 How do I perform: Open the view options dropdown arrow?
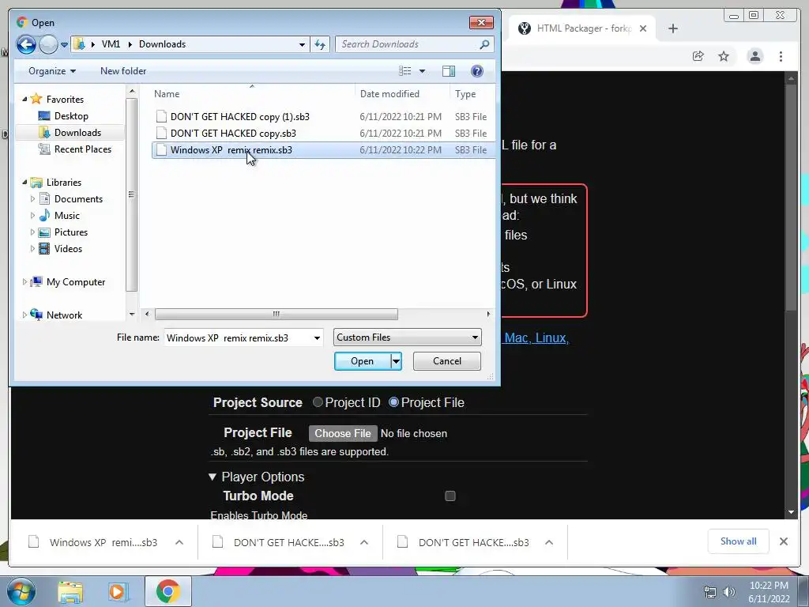click(x=422, y=71)
